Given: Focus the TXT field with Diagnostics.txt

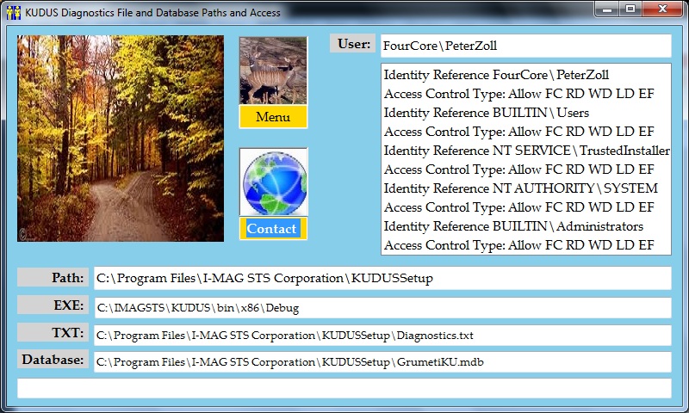Looking at the screenshot, I should (382, 336).
